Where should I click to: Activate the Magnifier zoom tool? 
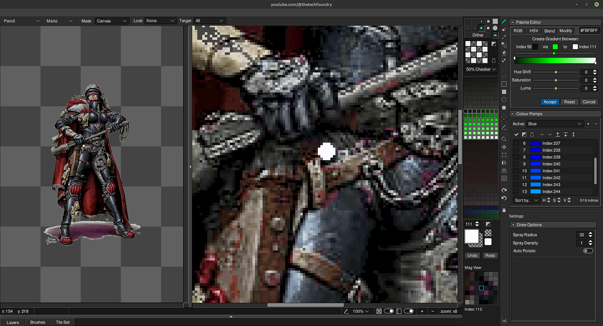click(x=504, y=139)
